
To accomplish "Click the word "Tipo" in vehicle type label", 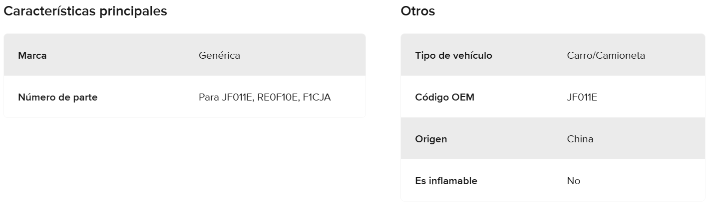I will pyautogui.click(x=425, y=55).
